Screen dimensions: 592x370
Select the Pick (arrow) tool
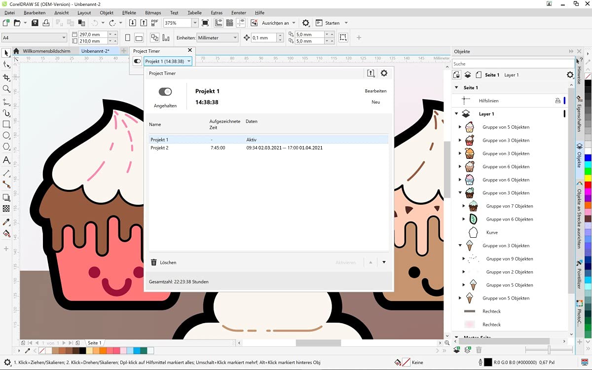pyautogui.click(x=6, y=53)
